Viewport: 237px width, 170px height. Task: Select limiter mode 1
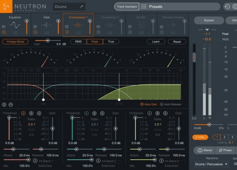point(217,137)
